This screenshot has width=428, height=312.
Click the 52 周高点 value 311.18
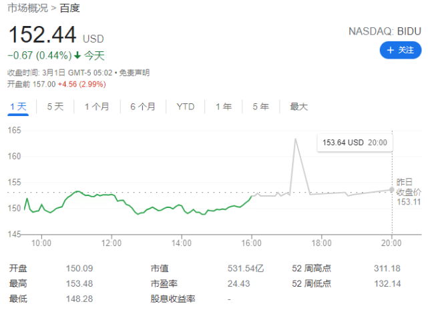[x=387, y=269]
